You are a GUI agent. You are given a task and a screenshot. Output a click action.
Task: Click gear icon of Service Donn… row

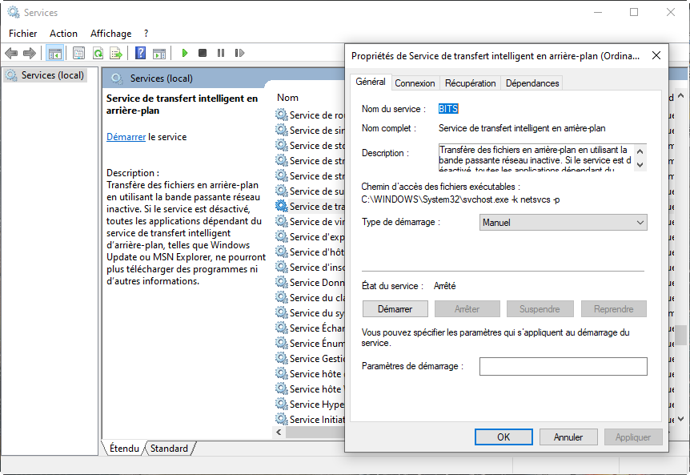[282, 282]
